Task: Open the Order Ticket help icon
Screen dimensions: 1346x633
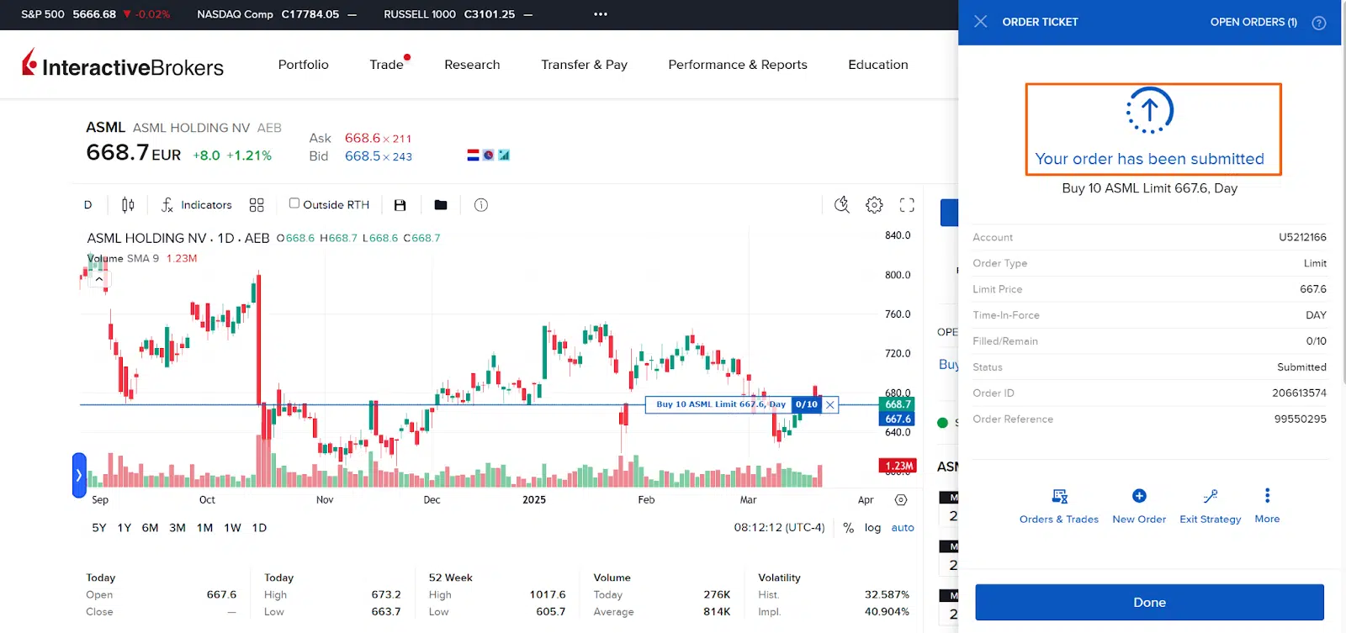Action: click(x=1319, y=23)
